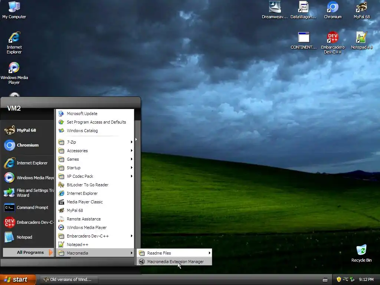Launch BitLocker To Go Reader
This screenshot has width=380, height=285.
click(95, 185)
